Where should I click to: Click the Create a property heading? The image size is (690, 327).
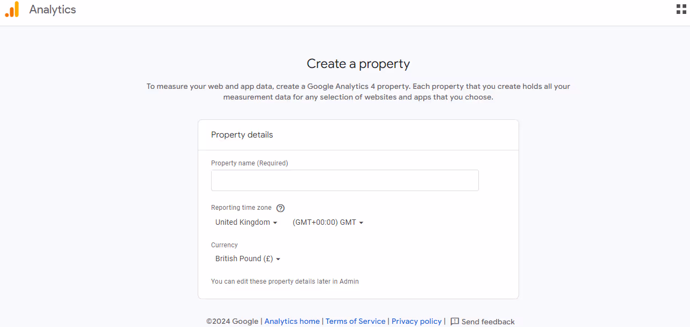pyautogui.click(x=358, y=64)
